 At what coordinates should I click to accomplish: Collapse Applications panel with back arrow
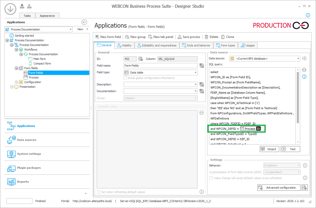(84, 22)
